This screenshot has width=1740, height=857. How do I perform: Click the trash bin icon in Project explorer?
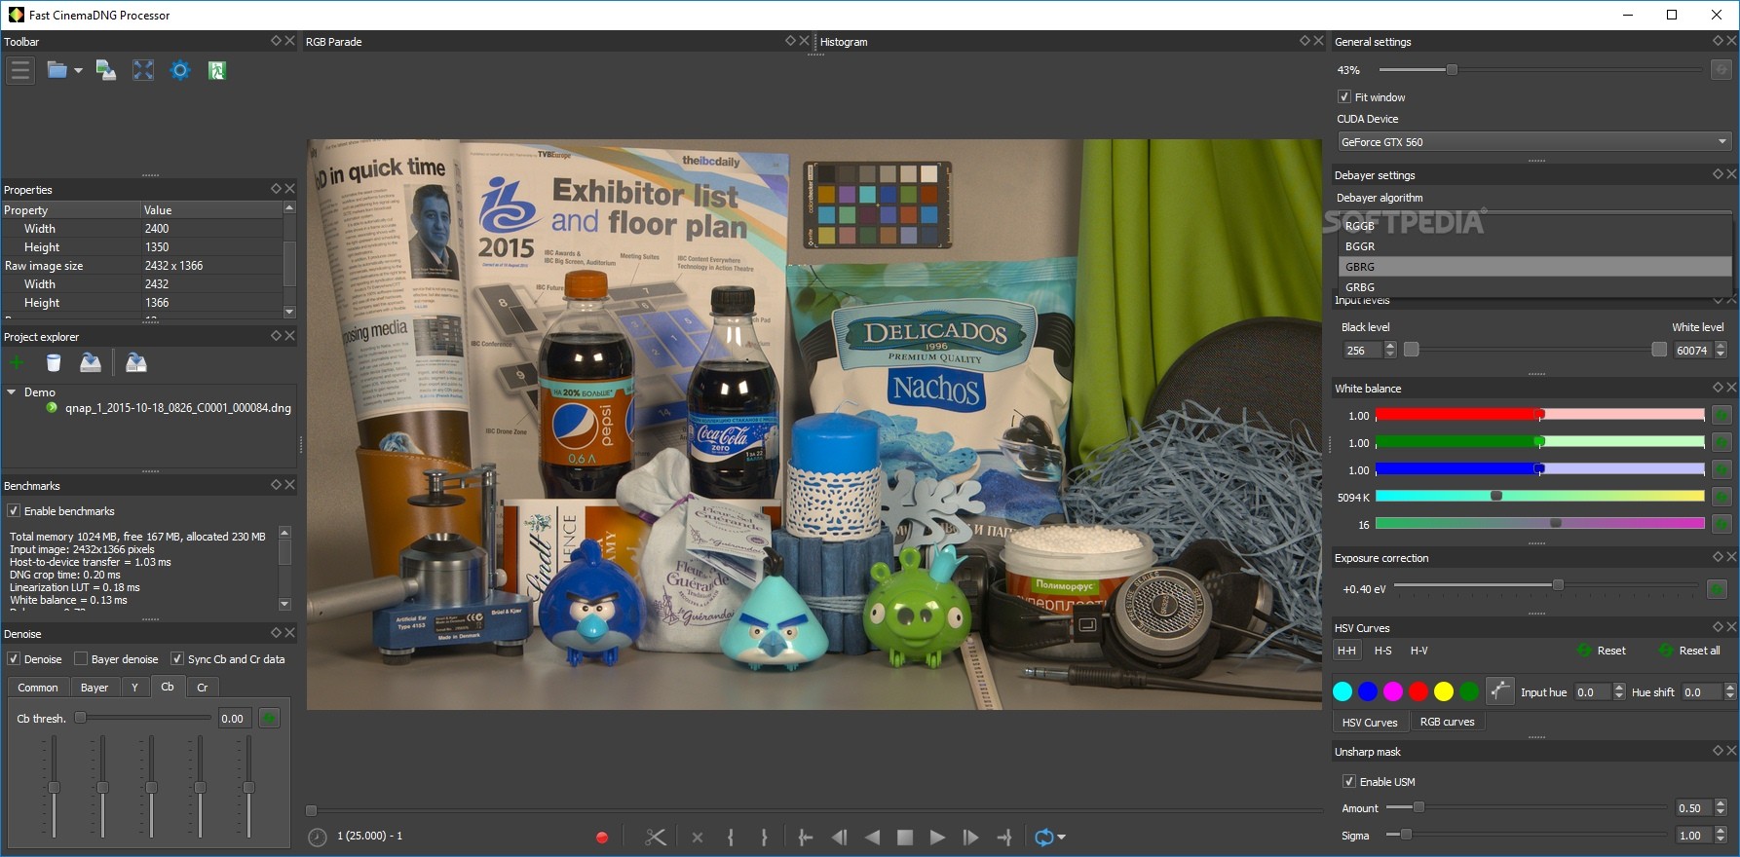click(54, 363)
